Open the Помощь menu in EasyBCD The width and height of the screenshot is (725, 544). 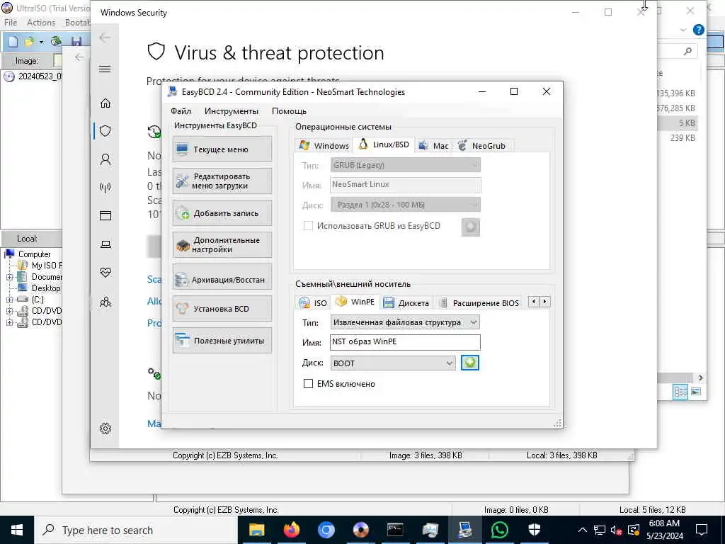(x=289, y=111)
